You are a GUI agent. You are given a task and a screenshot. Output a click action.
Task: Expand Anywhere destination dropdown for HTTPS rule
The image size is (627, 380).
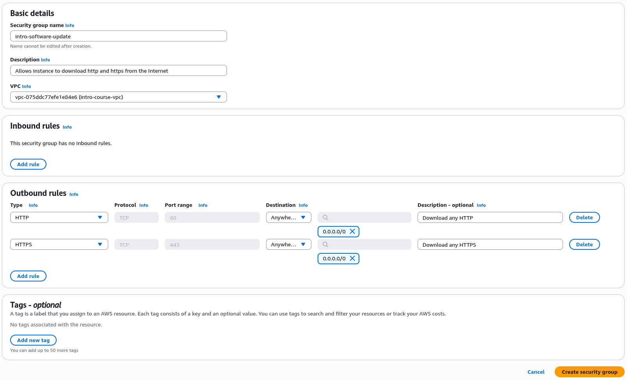point(288,244)
